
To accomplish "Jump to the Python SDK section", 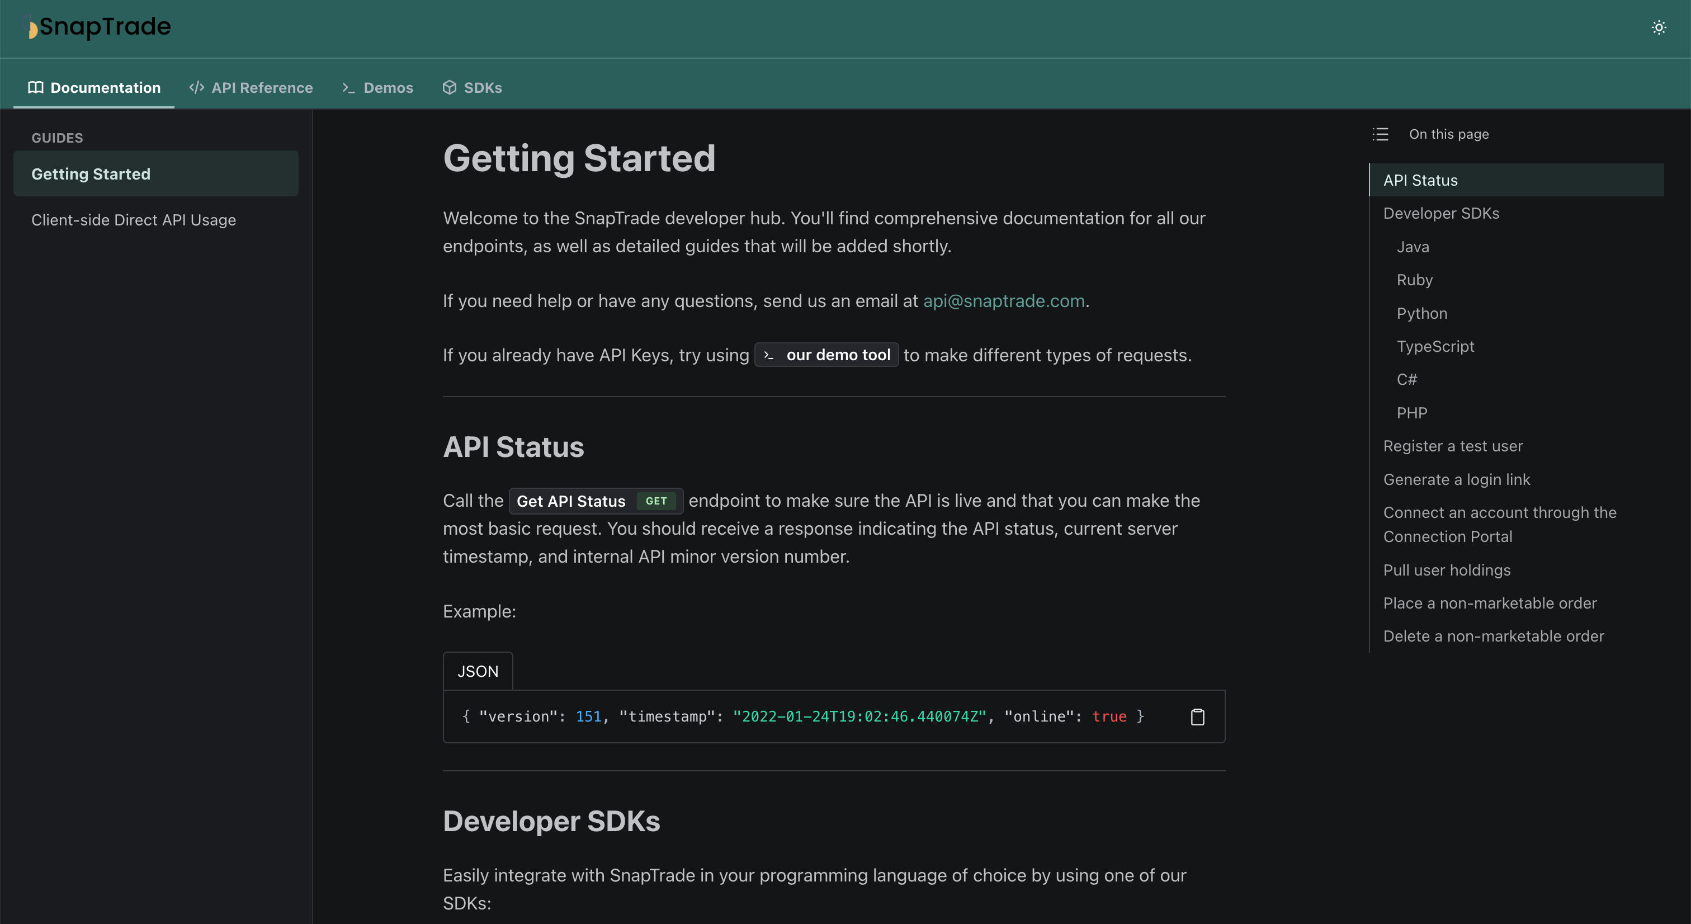I will tap(1421, 313).
